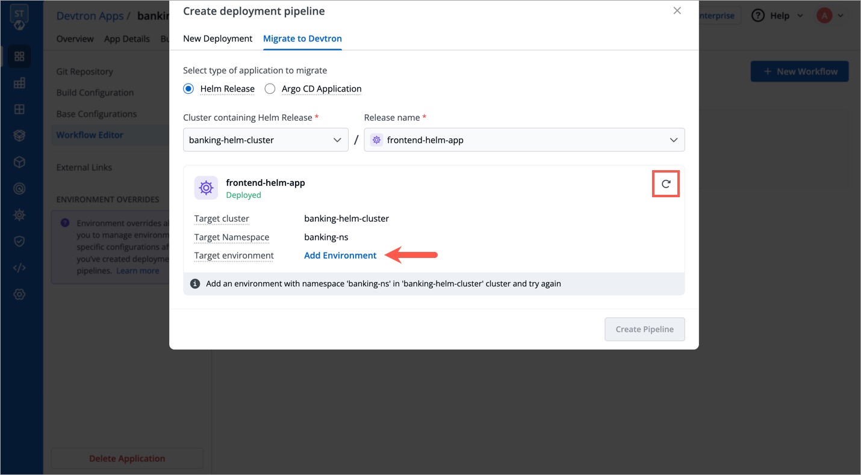
Task: Expand the user avatar account menu
Action: [830, 16]
